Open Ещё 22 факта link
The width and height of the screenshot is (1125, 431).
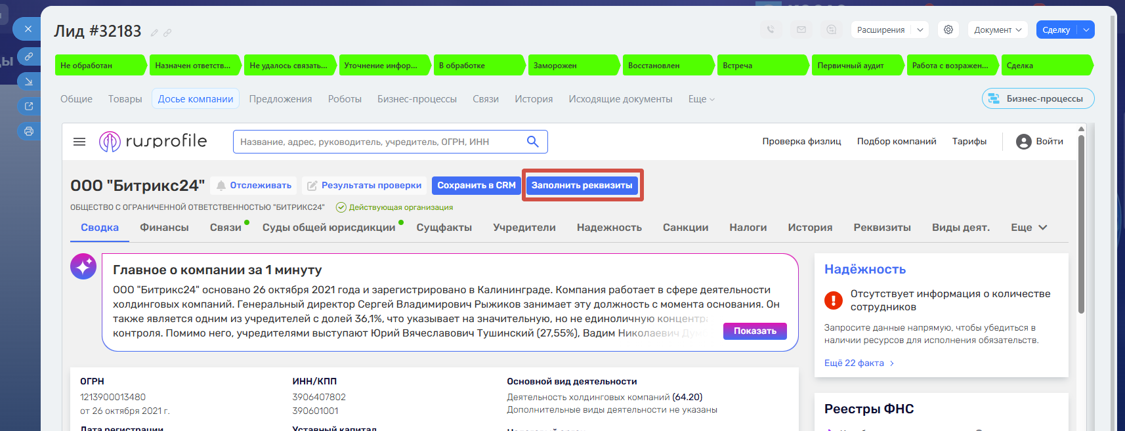point(859,363)
